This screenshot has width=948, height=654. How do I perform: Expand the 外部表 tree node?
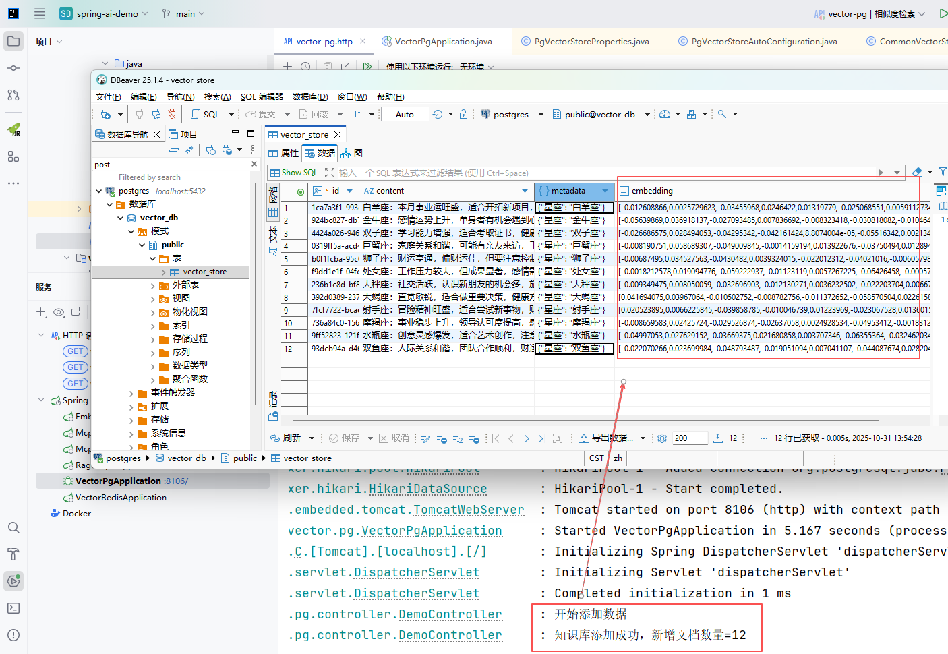coord(153,285)
